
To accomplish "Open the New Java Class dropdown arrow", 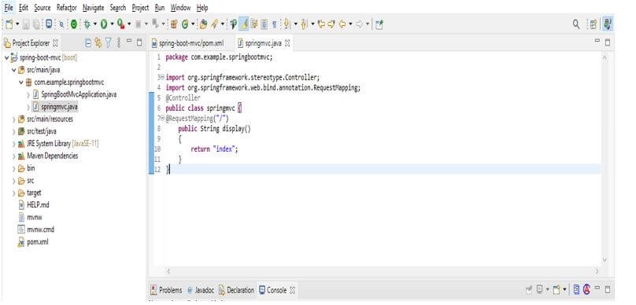I will [x=193, y=24].
